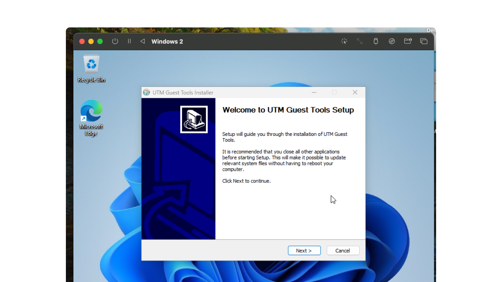Click the Windows 2 window title

[167, 41]
